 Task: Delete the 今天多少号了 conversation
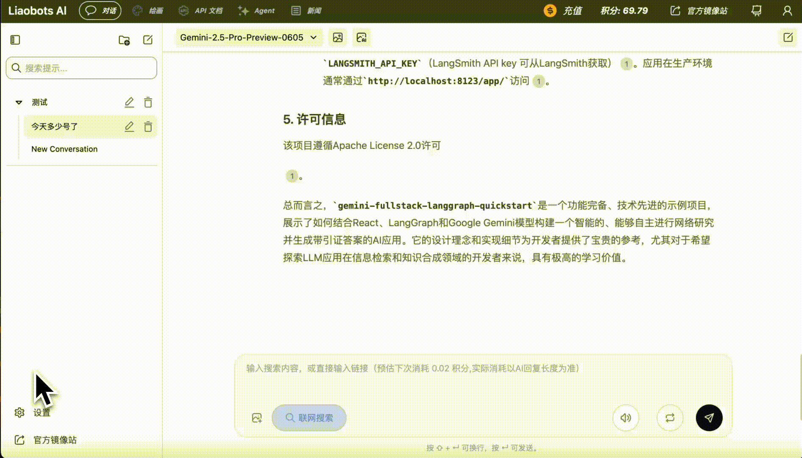[x=148, y=126]
